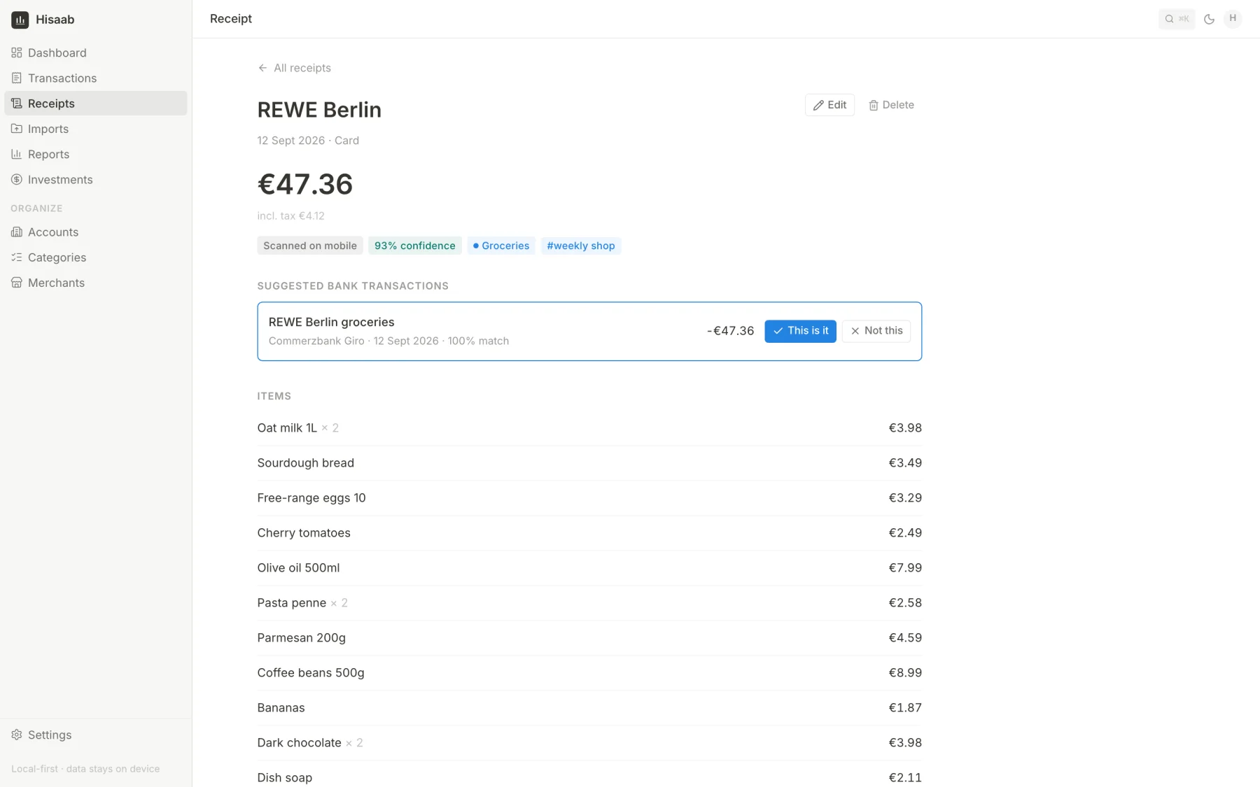Click the Free-range eggs 10 item
This screenshot has height=787, width=1260.
(x=589, y=498)
